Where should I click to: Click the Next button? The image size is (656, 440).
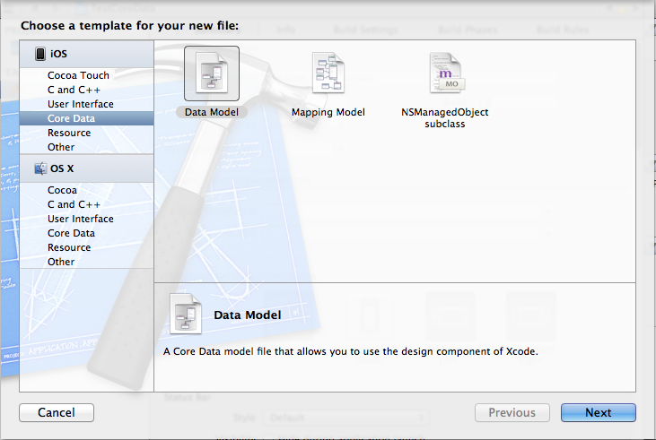[x=599, y=412]
